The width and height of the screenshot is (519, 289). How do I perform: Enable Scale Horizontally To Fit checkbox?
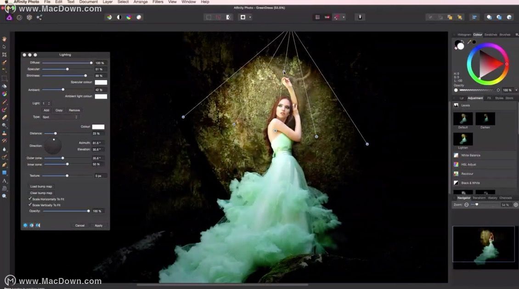point(30,199)
